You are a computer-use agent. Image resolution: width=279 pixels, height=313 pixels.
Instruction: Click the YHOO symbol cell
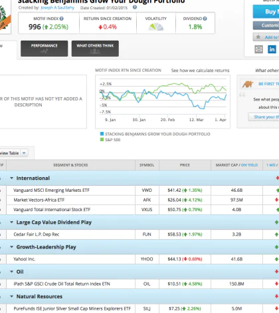(147, 259)
